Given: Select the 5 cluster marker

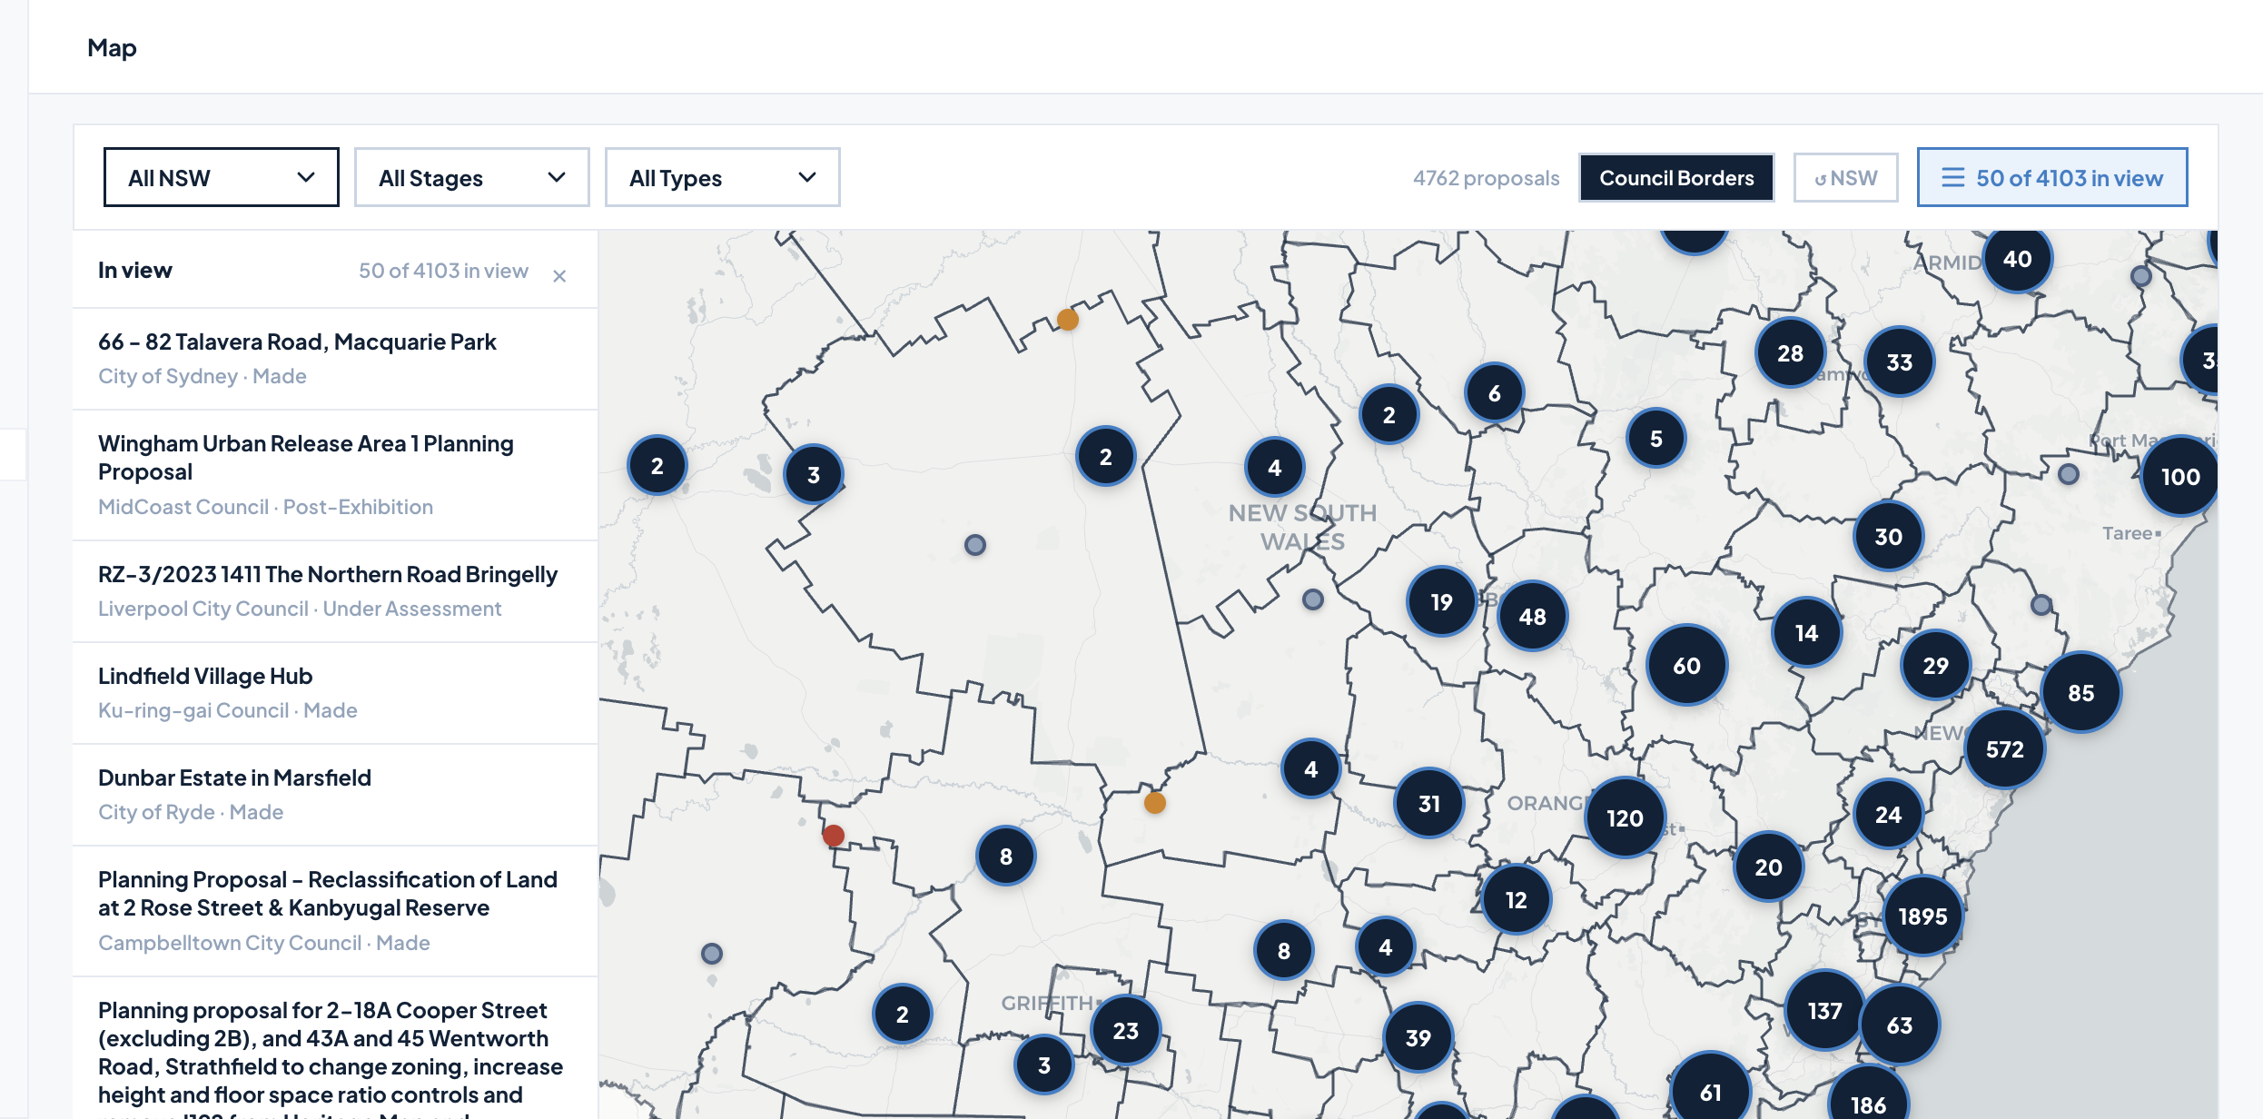Looking at the screenshot, I should click(x=1655, y=438).
